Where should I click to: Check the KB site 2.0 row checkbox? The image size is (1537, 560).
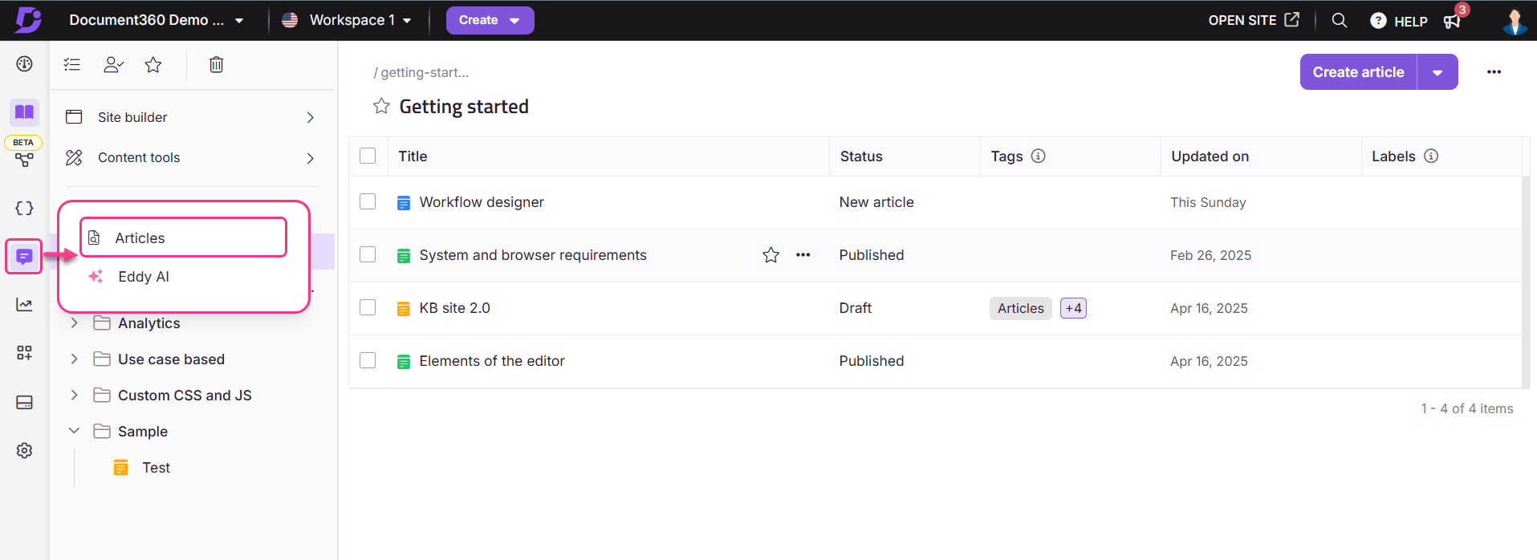[x=368, y=307]
